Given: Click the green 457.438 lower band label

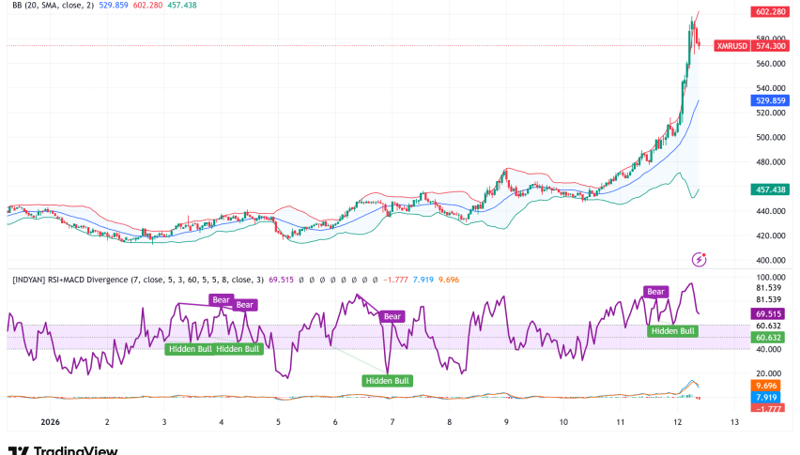Looking at the screenshot, I should click(x=771, y=189).
